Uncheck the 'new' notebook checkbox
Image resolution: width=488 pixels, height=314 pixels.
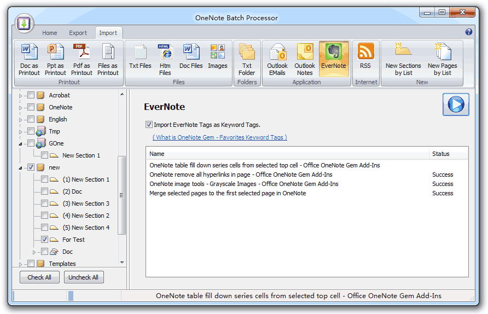point(31,167)
